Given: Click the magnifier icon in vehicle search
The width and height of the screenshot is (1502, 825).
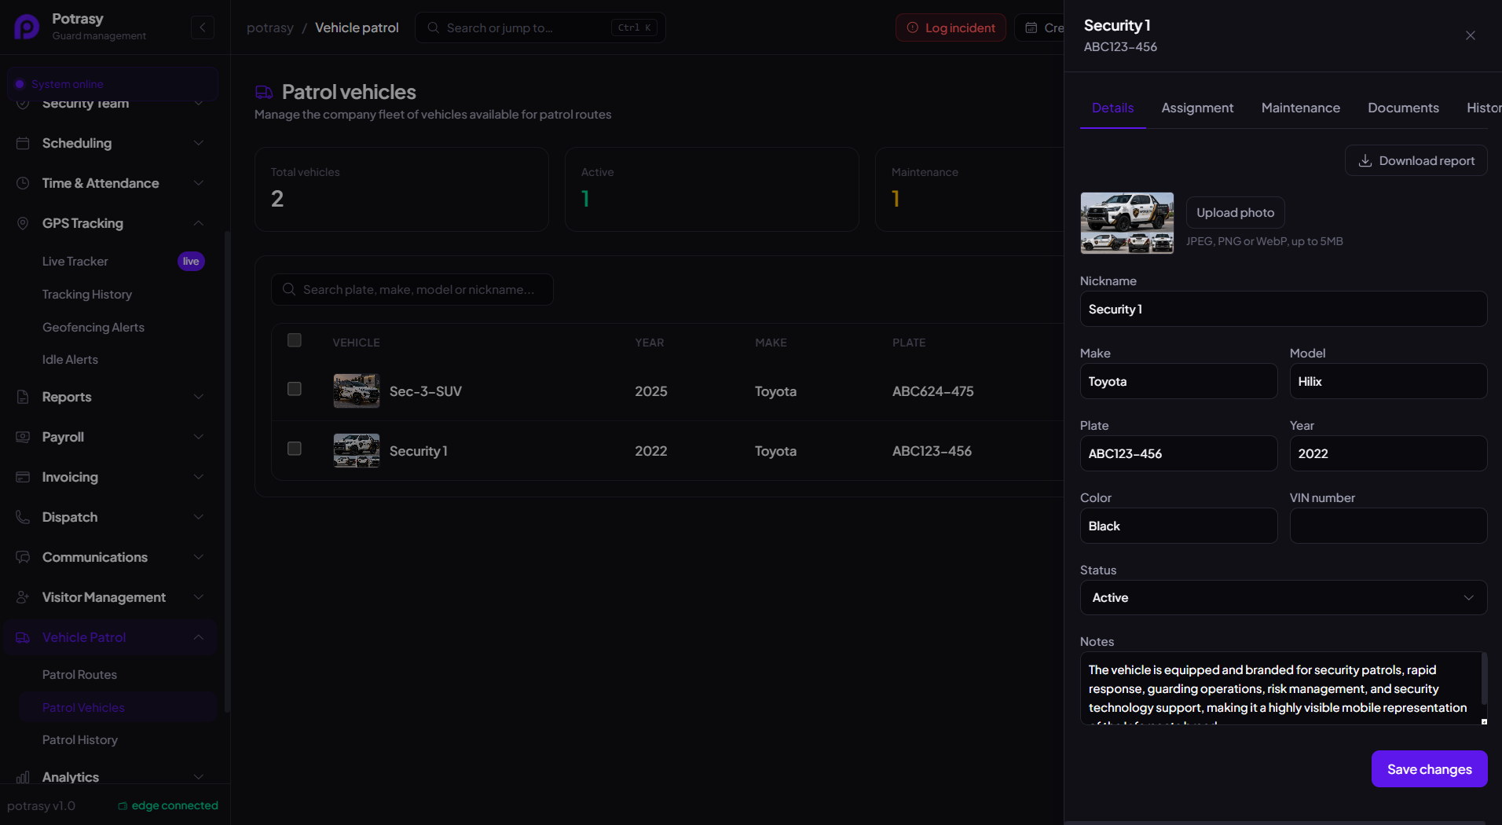Looking at the screenshot, I should [289, 289].
